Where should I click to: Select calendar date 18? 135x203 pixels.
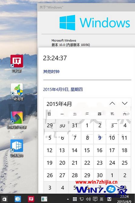coord(124,150)
